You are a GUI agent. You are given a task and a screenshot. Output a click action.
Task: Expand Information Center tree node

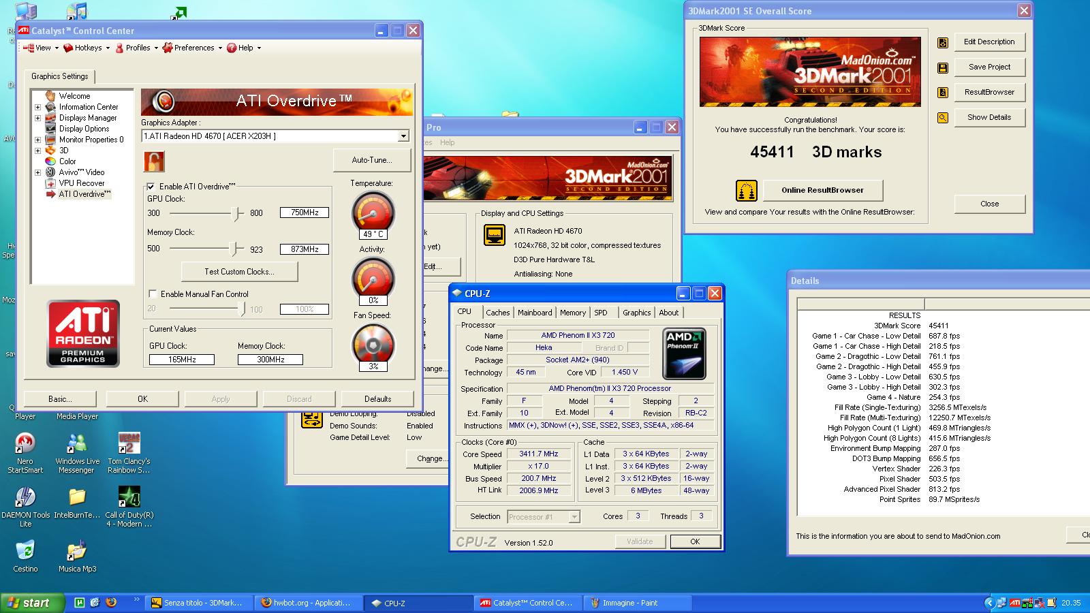tap(37, 107)
